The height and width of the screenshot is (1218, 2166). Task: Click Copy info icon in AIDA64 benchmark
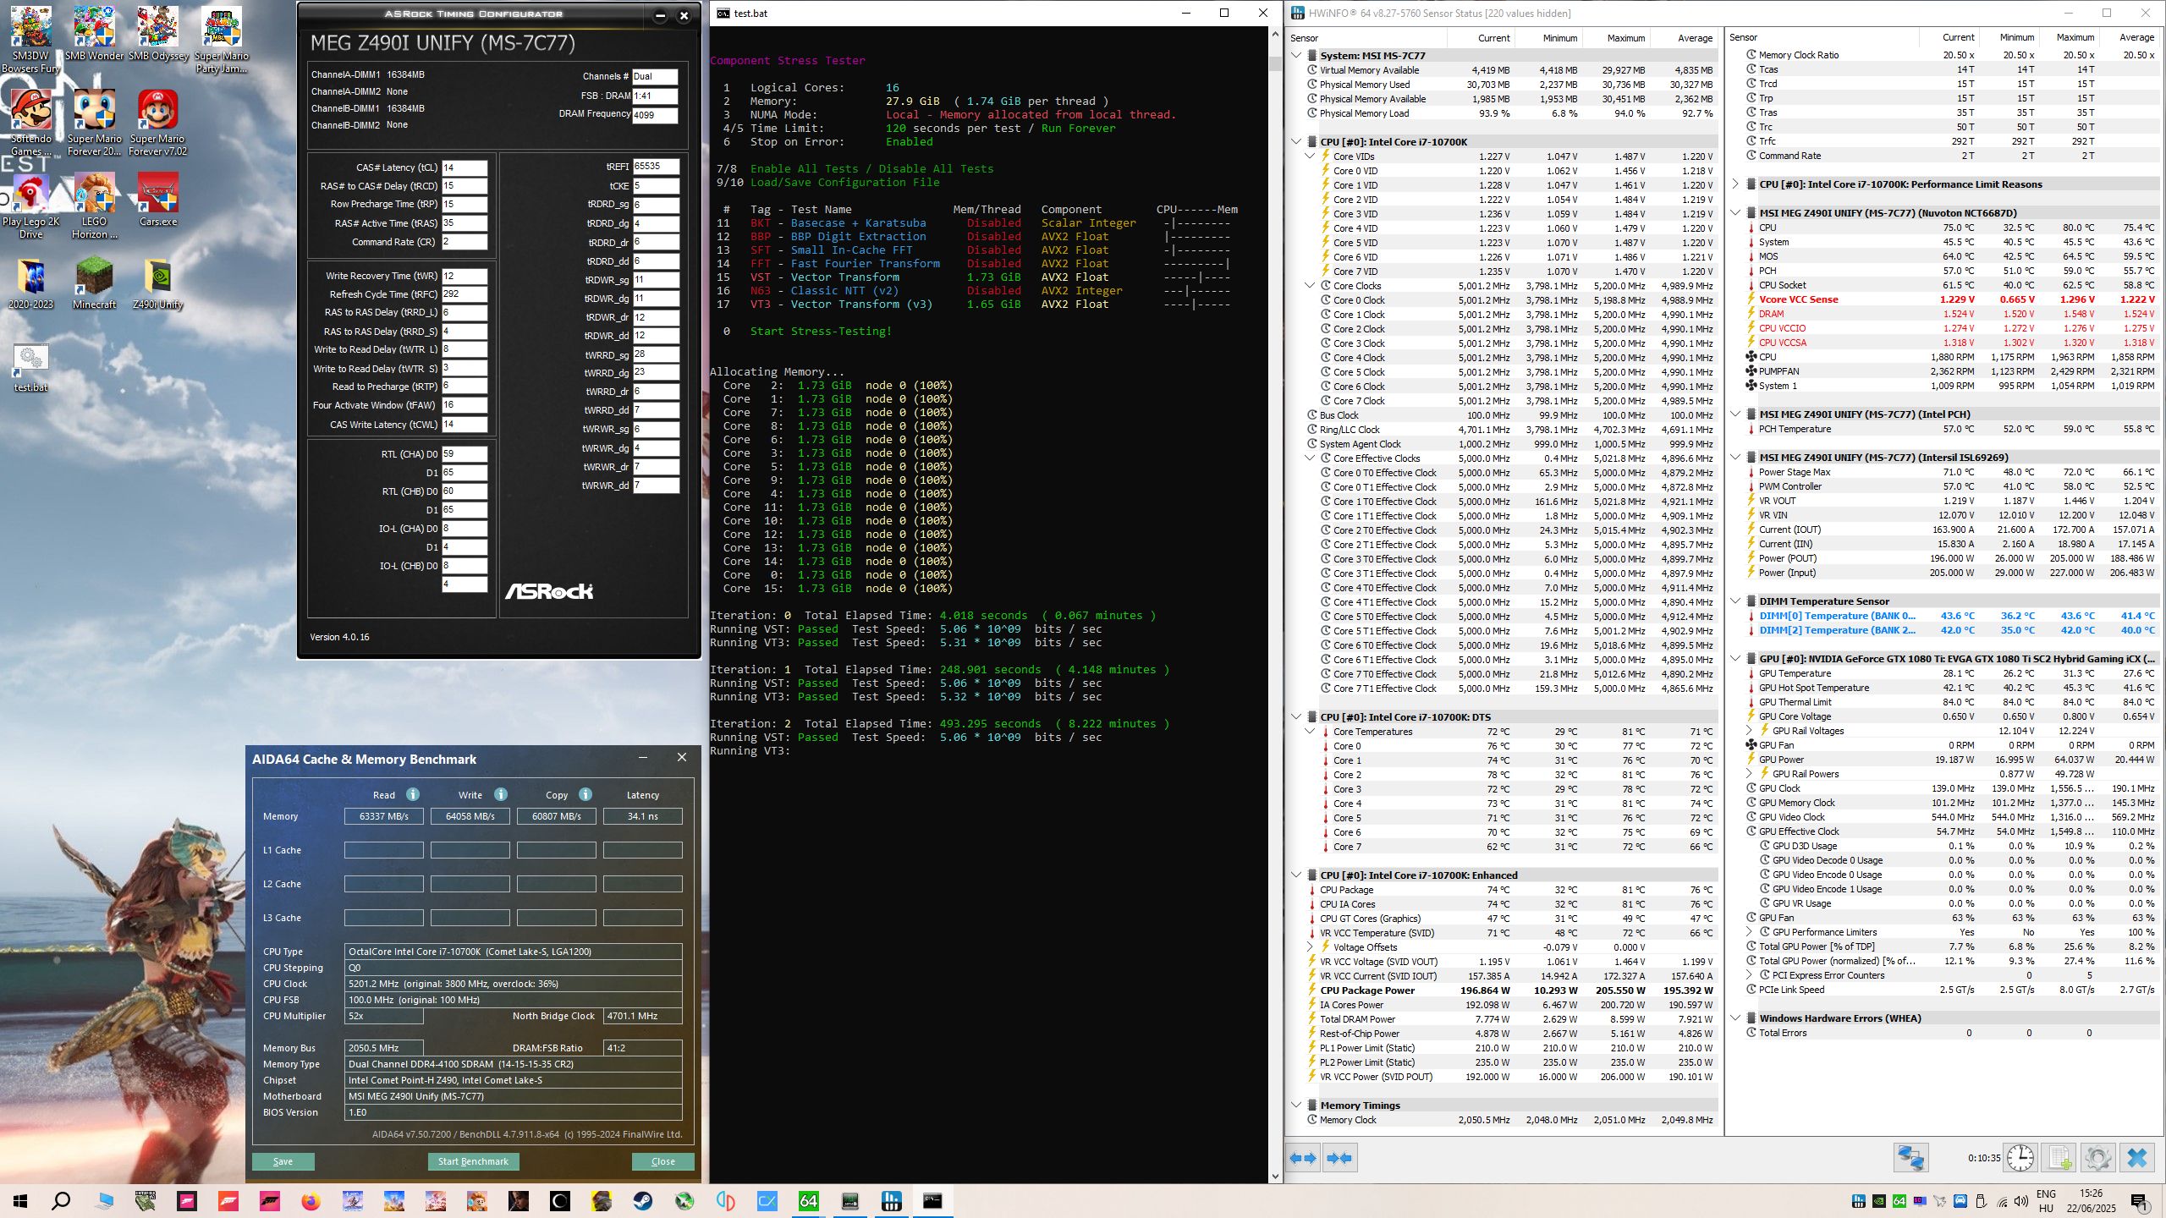coord(585,794)
